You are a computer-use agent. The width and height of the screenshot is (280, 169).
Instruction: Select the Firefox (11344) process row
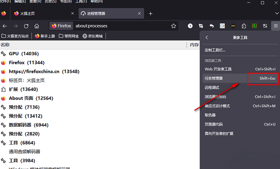click(x=100, y=63)
